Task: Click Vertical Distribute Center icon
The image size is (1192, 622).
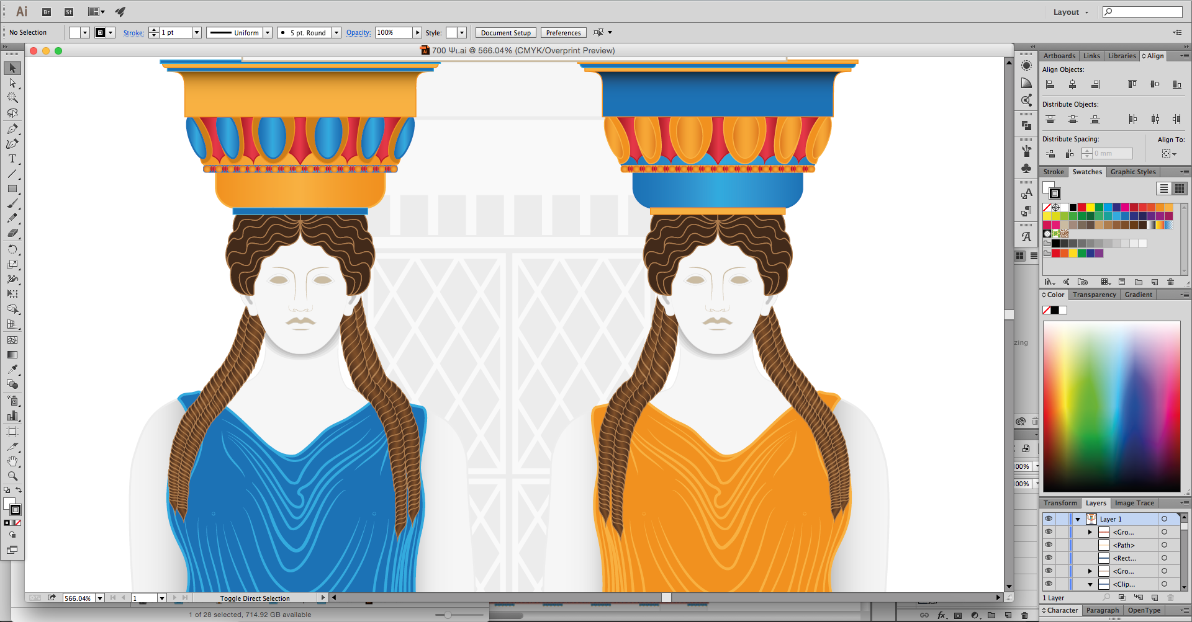Action: pos(1073,119)
